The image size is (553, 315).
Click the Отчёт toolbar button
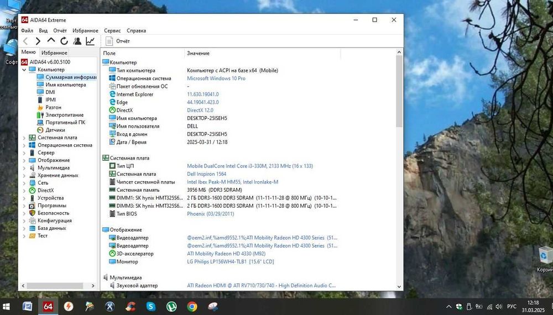118,41
